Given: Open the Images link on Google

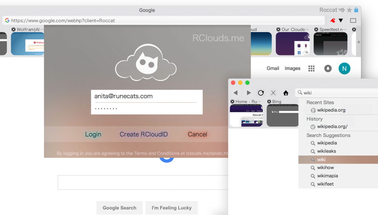Looking at the screenshot, I should click(292, 68).
